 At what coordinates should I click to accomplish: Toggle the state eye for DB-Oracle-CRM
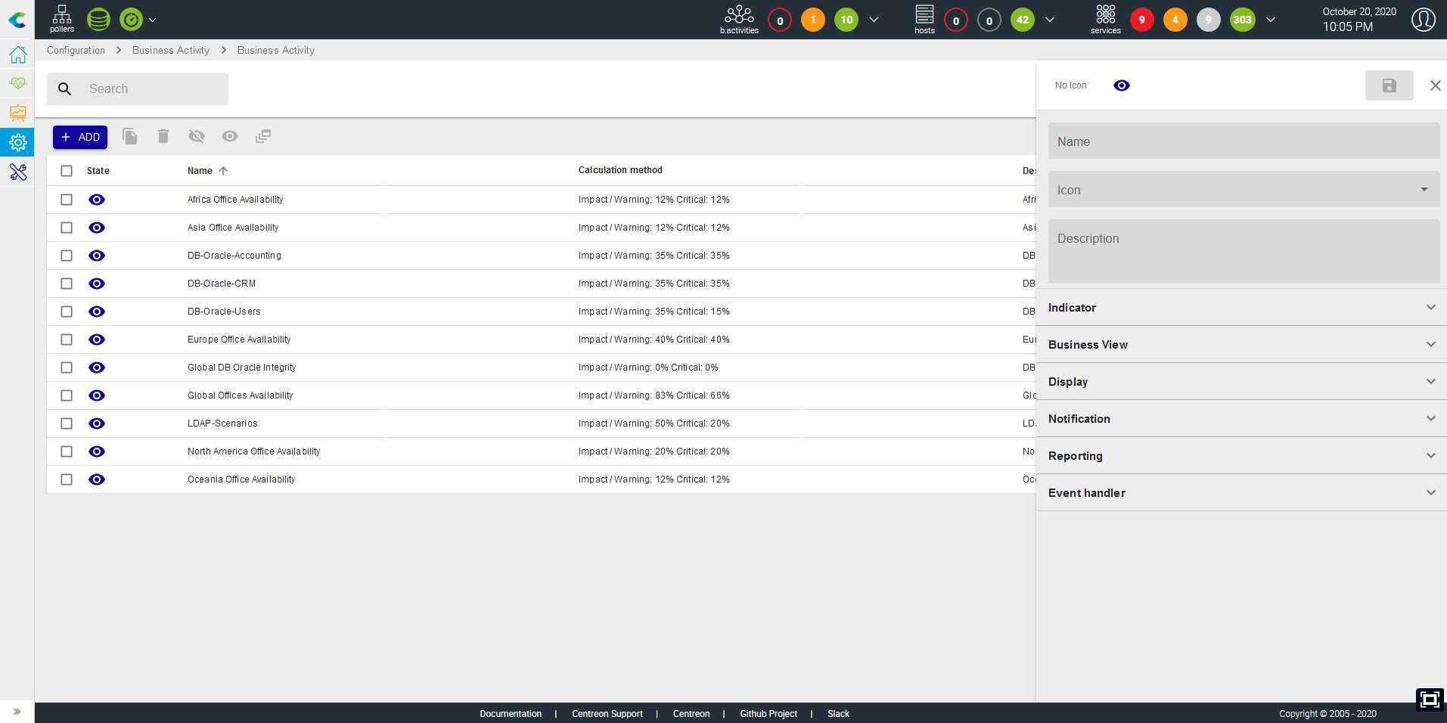coord(97,284)
